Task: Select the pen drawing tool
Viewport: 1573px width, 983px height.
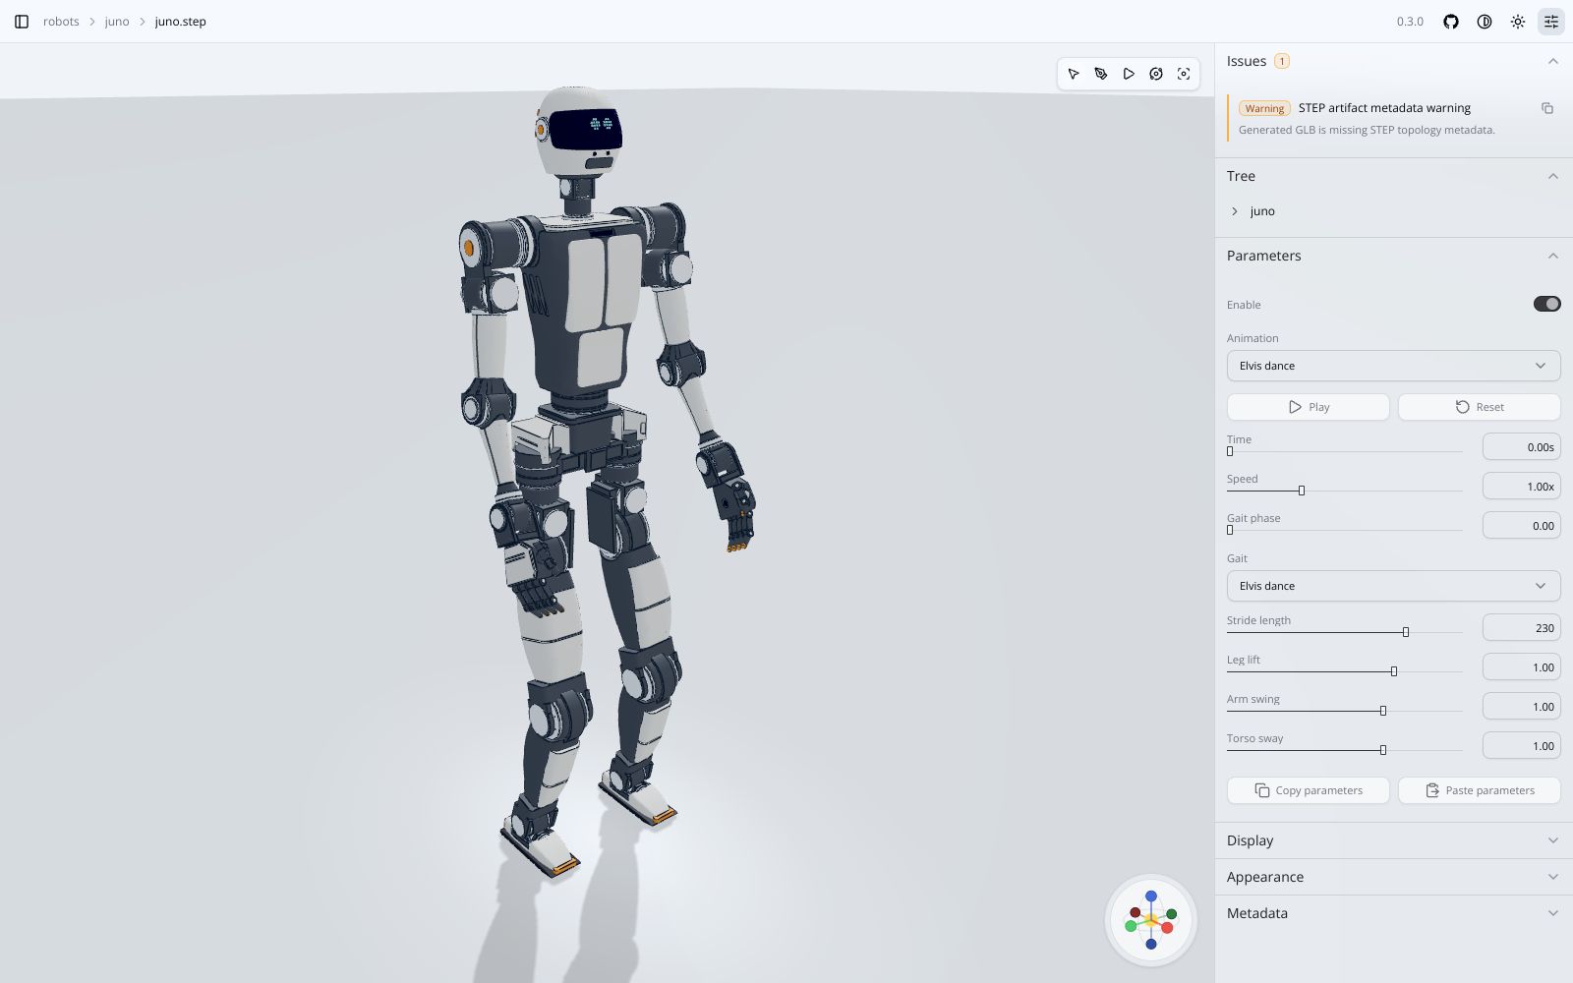Action: pyautogui.click(x=1101, y=74)
